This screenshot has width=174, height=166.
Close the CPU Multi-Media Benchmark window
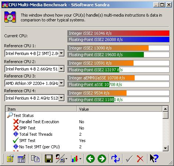point(168,5)
